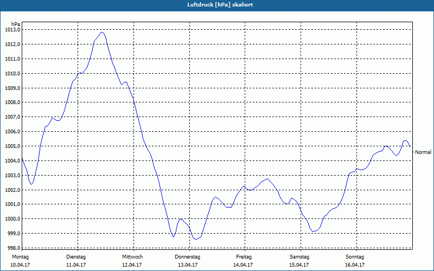Screen dimensions: 434x271
Task: Click the chart title 'Luftdruck [hPa] skaliert'
Action: point(220,5)
